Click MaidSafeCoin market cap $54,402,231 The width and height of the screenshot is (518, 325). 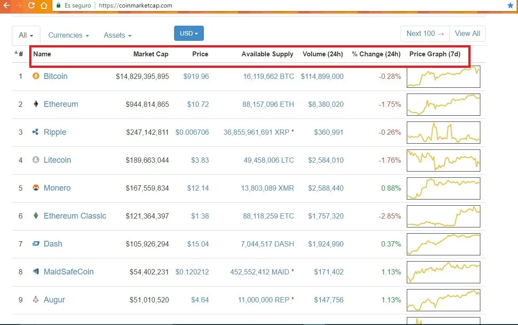149,272
